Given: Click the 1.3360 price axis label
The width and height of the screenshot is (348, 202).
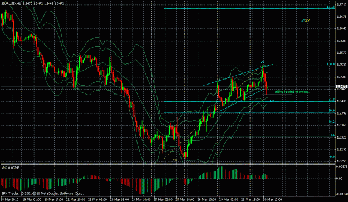Looking at the screenshot, I should click(x=342, y=125).
